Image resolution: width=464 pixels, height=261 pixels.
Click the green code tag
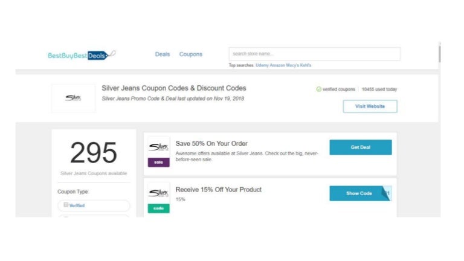tap(158, 208)
